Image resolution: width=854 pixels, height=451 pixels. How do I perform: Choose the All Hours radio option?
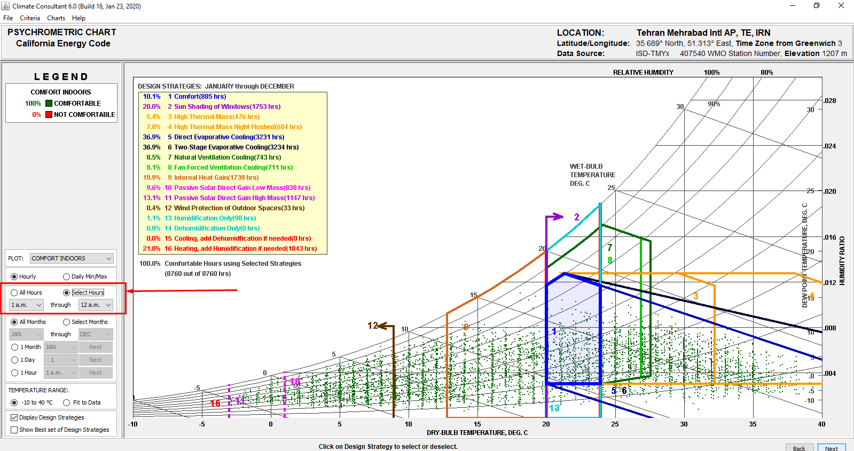[x=14, y=292]
